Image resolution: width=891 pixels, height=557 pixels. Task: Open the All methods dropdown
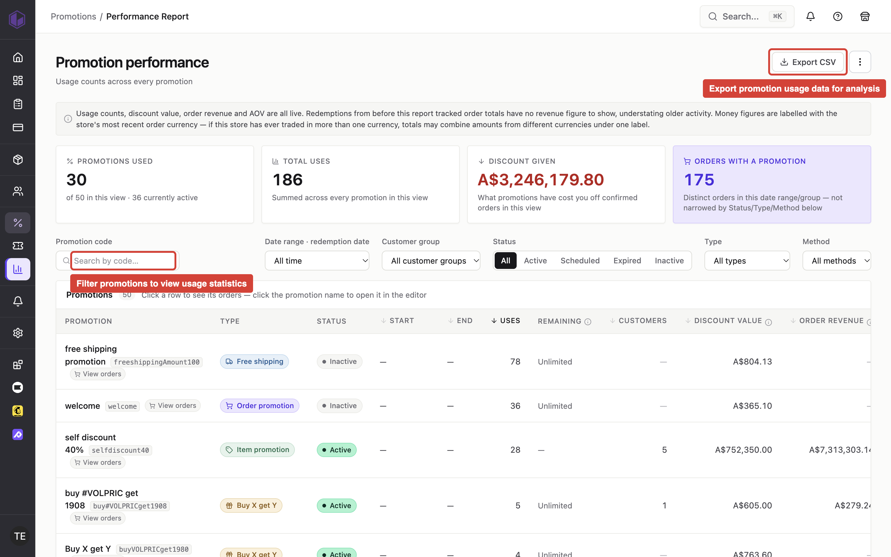[837, 261]
